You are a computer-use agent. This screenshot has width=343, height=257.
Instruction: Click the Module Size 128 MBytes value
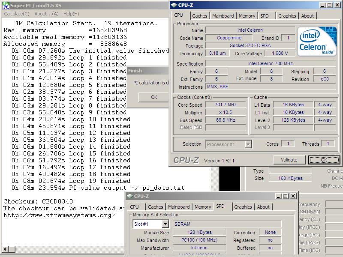[x=199, y=232]
